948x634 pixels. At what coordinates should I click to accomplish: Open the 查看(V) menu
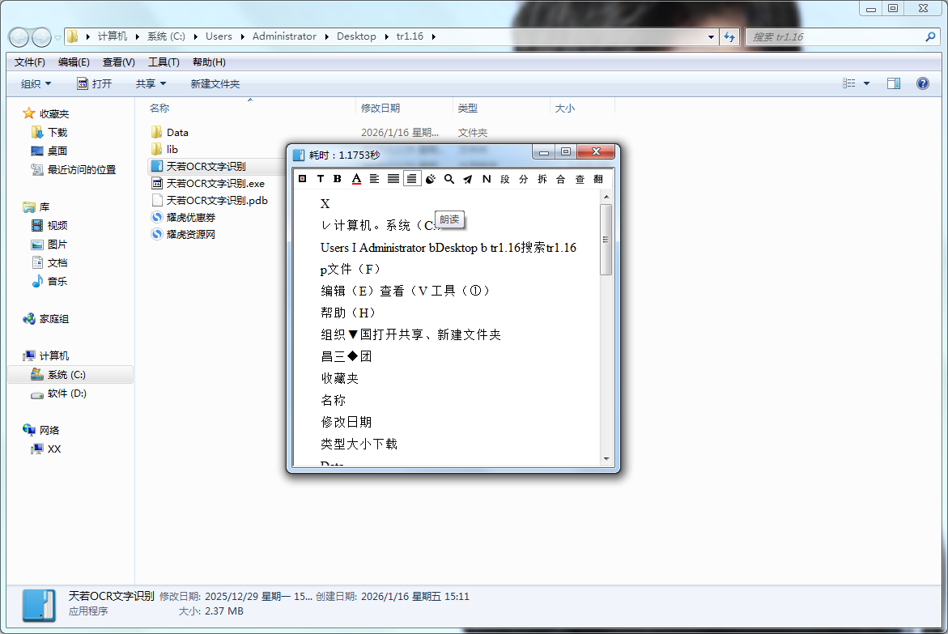point(119,62)
